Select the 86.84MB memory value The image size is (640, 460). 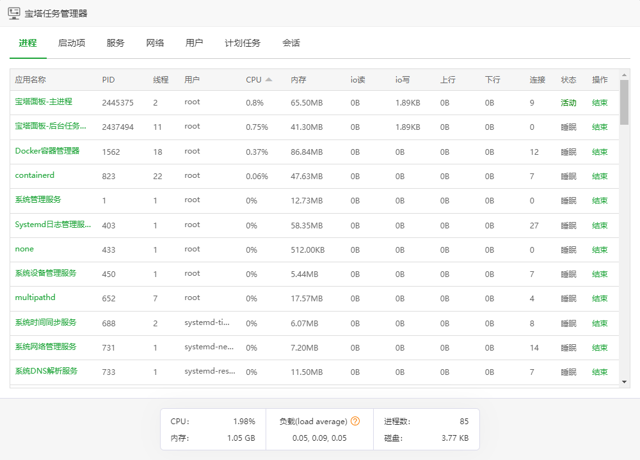coord(307,152)
